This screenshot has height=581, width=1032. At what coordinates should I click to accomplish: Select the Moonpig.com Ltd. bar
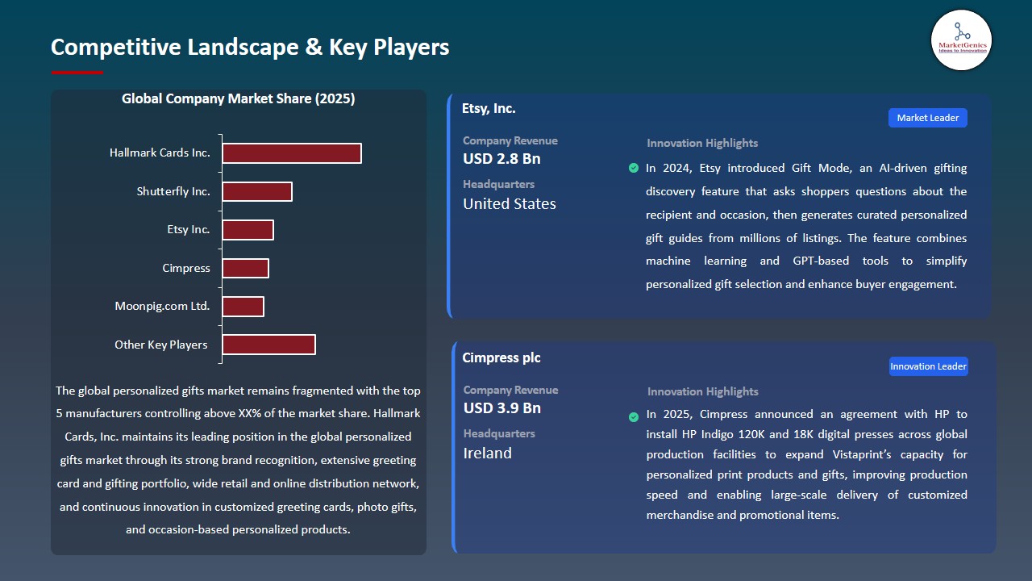[x=243, y=307]
